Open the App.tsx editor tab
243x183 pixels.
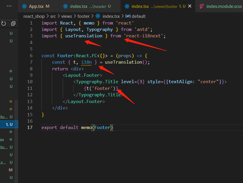click(x=39, y=6)
